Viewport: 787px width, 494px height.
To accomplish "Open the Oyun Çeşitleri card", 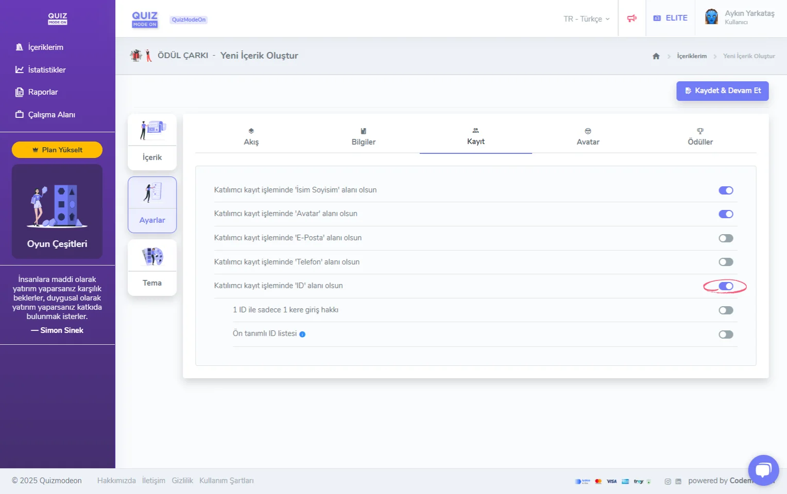I will click(x=57, y=211).
